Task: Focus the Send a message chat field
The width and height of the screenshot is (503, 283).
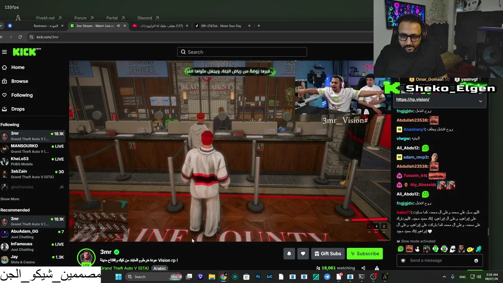Action: [439, 260]
